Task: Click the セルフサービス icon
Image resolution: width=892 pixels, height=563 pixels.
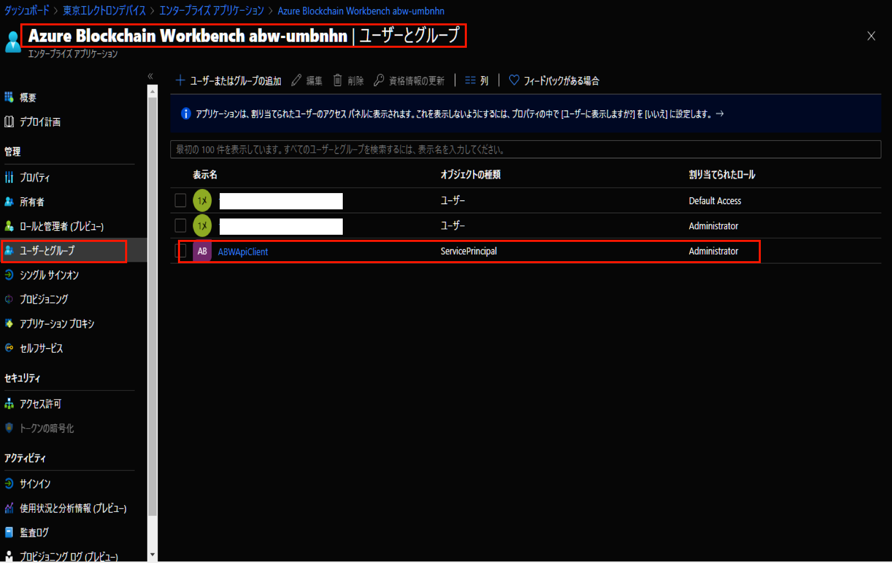Action: (x=9, y=348)
